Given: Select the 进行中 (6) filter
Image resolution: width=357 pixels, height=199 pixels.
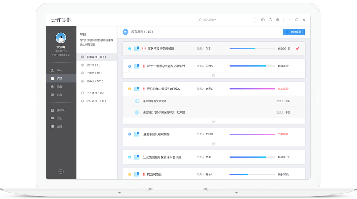Looking at the screenshot, I should [93, 65].
